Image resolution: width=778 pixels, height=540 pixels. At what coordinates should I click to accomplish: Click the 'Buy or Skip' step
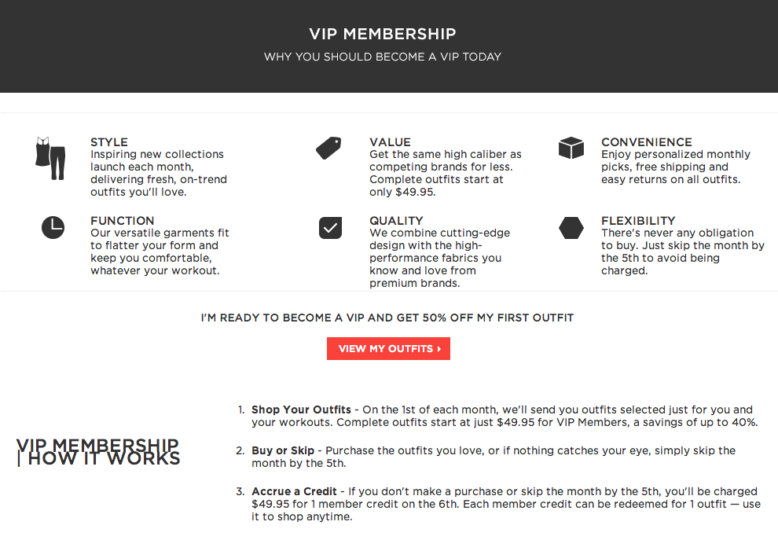(x=282, y=450)
